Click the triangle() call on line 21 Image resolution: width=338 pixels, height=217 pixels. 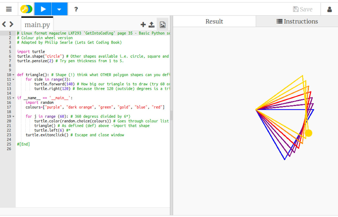coord(45,126)
